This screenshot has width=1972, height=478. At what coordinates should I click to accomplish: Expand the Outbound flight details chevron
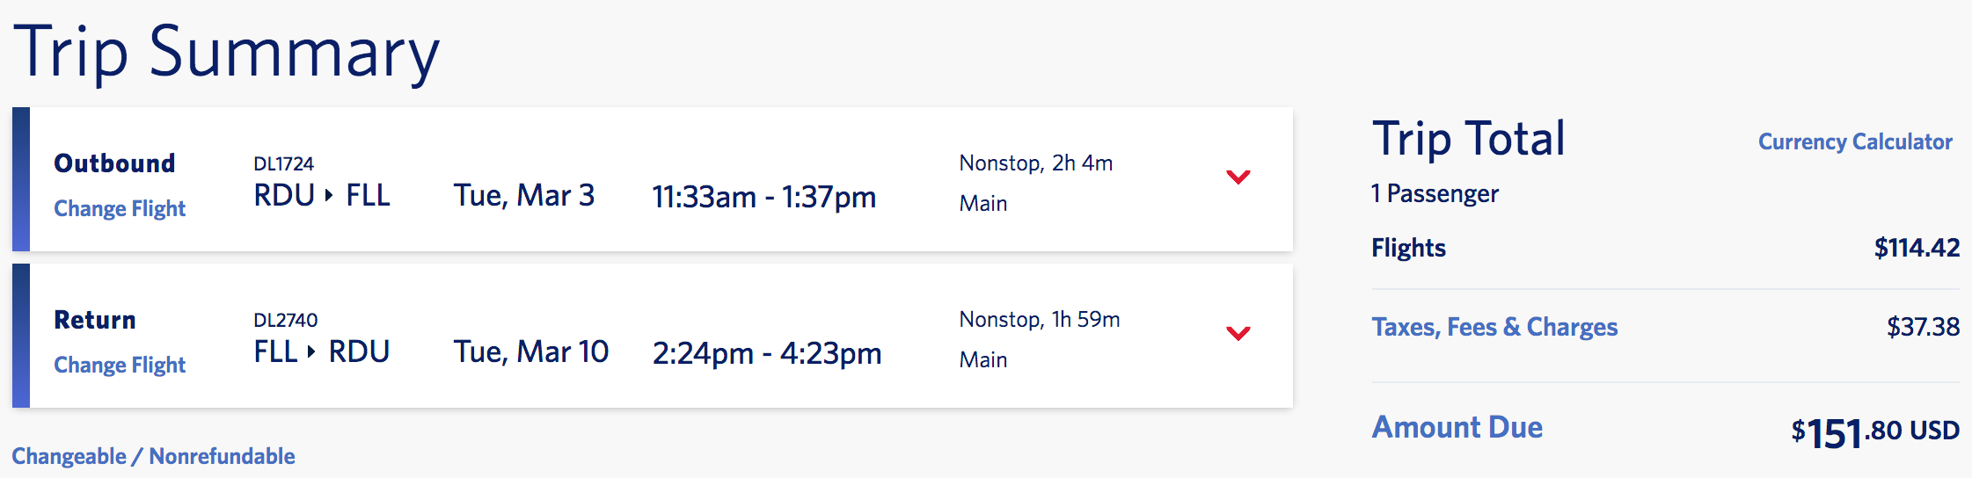tap(1238, 177)
